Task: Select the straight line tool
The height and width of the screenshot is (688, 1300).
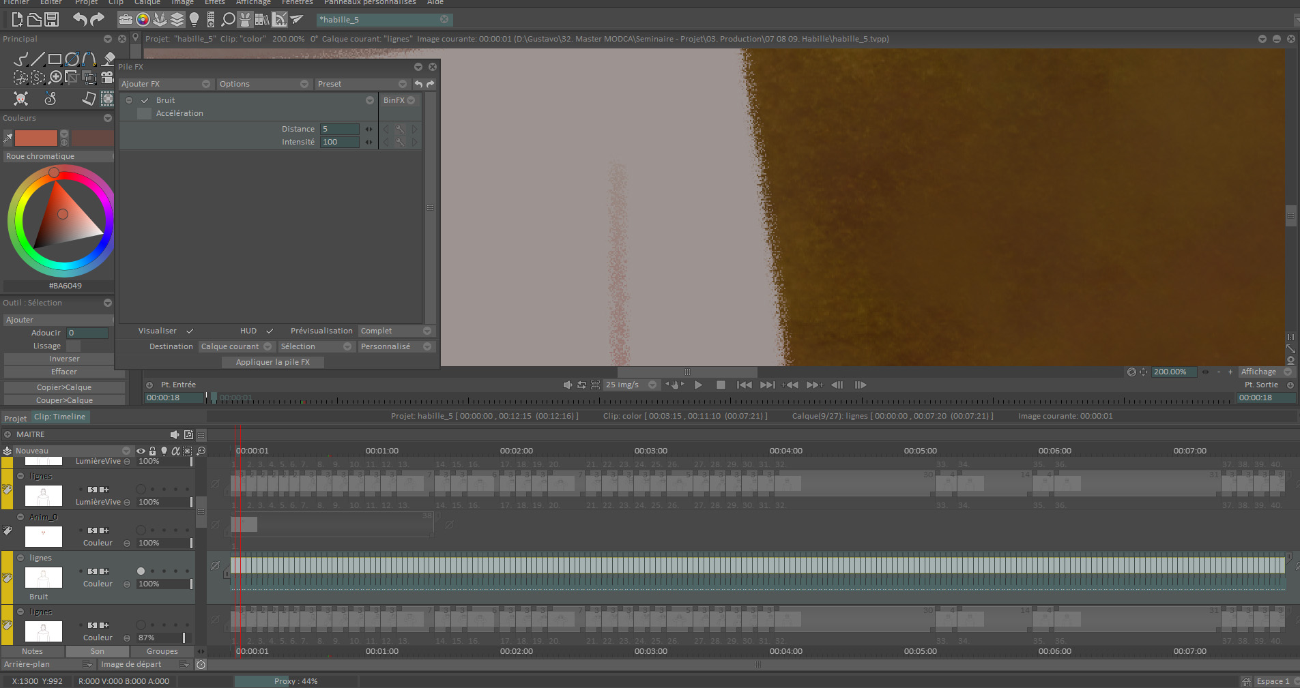Action: [x=38, y=59]
